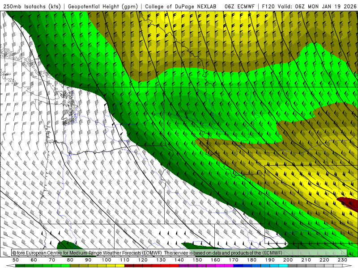
Task: Click the "180" value on the color scale
Action: [251, 260]
